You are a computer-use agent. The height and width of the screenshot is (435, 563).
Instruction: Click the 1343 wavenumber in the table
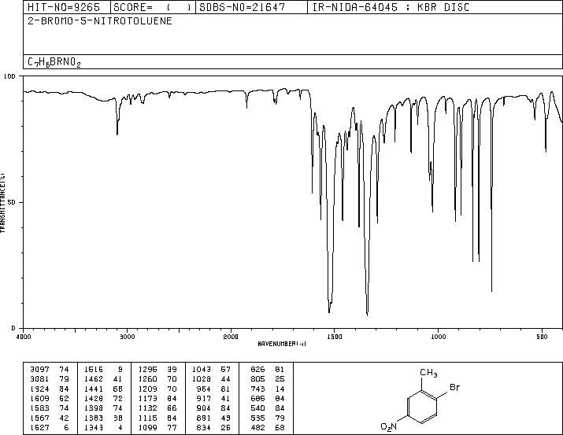pos(94,427)
